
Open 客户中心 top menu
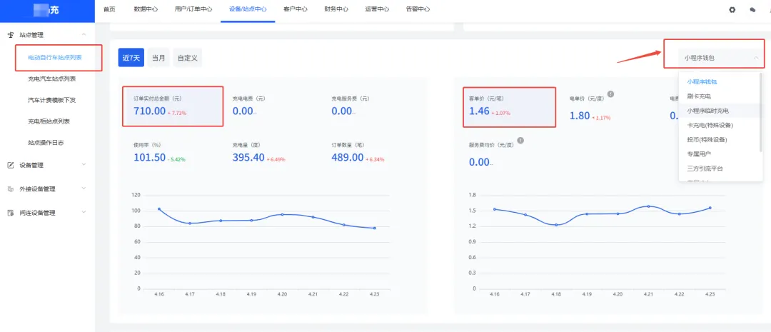tap(296, 9)
